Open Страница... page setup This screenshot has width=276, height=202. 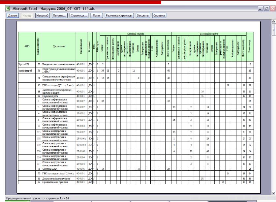click(x=79, y=15)
